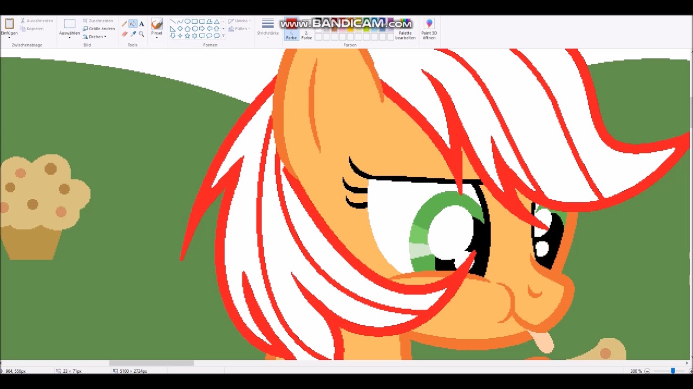Choose the straight Line shape
This screenshot has height=389, width=693.
point(173,22)
